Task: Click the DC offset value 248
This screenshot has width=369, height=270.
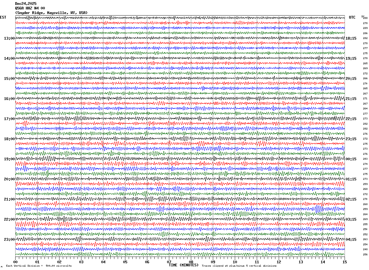Action: coord(365,249)
